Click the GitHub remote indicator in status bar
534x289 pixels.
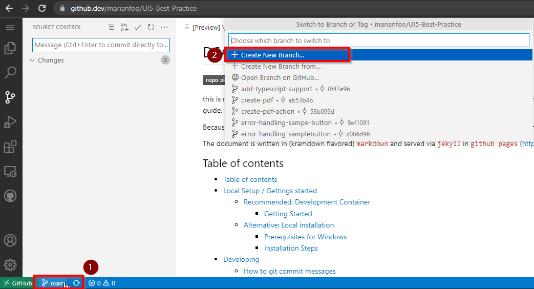coord(18,283)
